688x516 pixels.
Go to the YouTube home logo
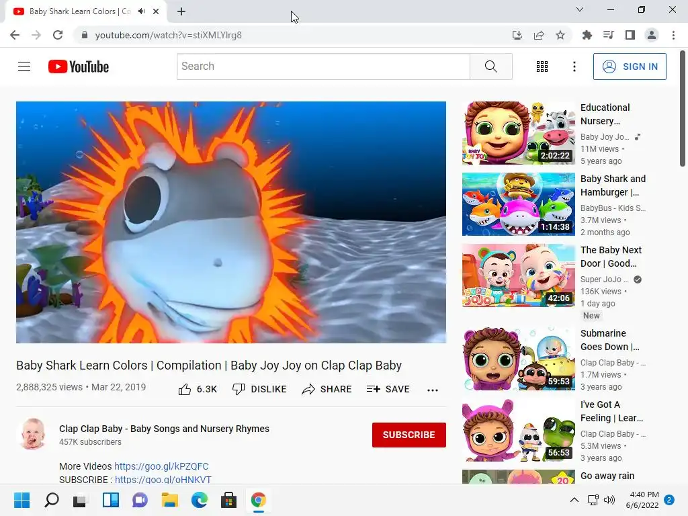[79, 67]
